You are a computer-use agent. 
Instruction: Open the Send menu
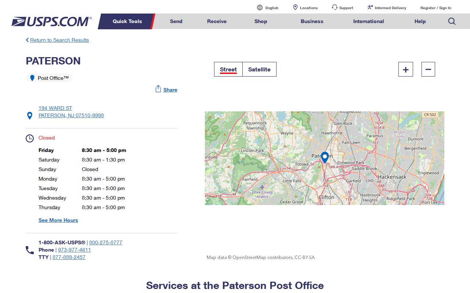176,21
